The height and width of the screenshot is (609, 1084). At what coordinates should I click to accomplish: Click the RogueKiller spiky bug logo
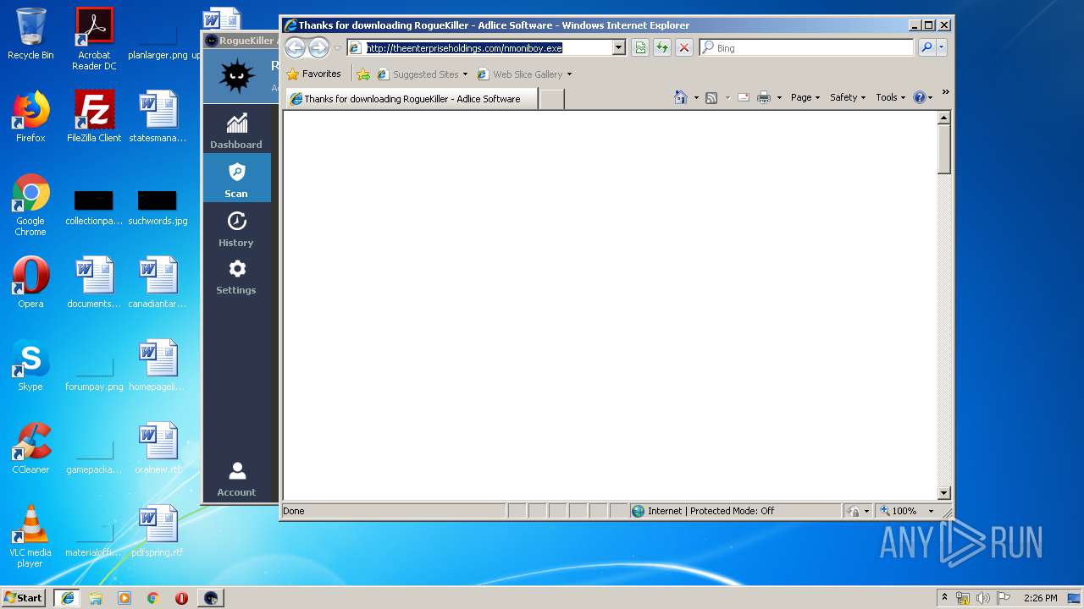(x=237, y=76)
